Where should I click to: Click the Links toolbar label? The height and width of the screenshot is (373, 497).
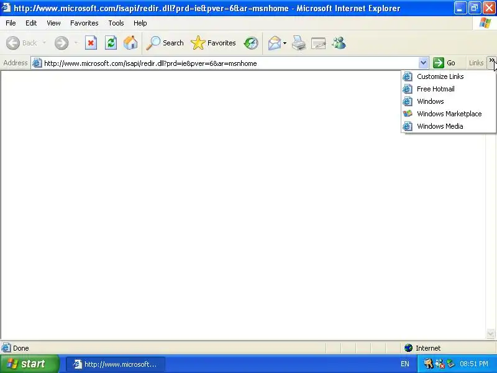476,63
